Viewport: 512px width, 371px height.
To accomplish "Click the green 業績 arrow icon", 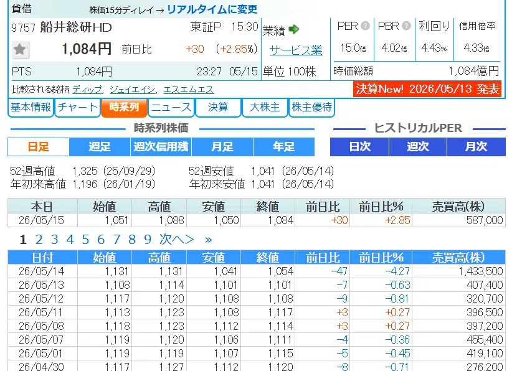I will (x=294, y=29).
